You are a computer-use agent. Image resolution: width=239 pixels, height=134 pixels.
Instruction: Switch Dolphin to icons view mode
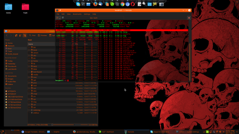click(x=16, y=35)
